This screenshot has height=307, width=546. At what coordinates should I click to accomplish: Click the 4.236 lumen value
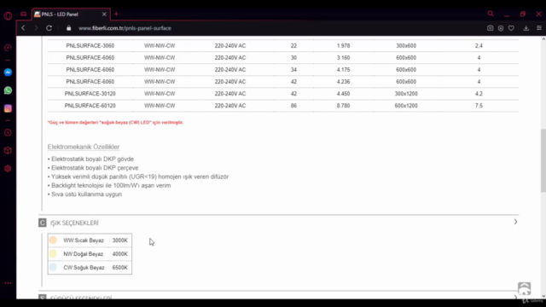pyautogui.click(x=343, y=82)
